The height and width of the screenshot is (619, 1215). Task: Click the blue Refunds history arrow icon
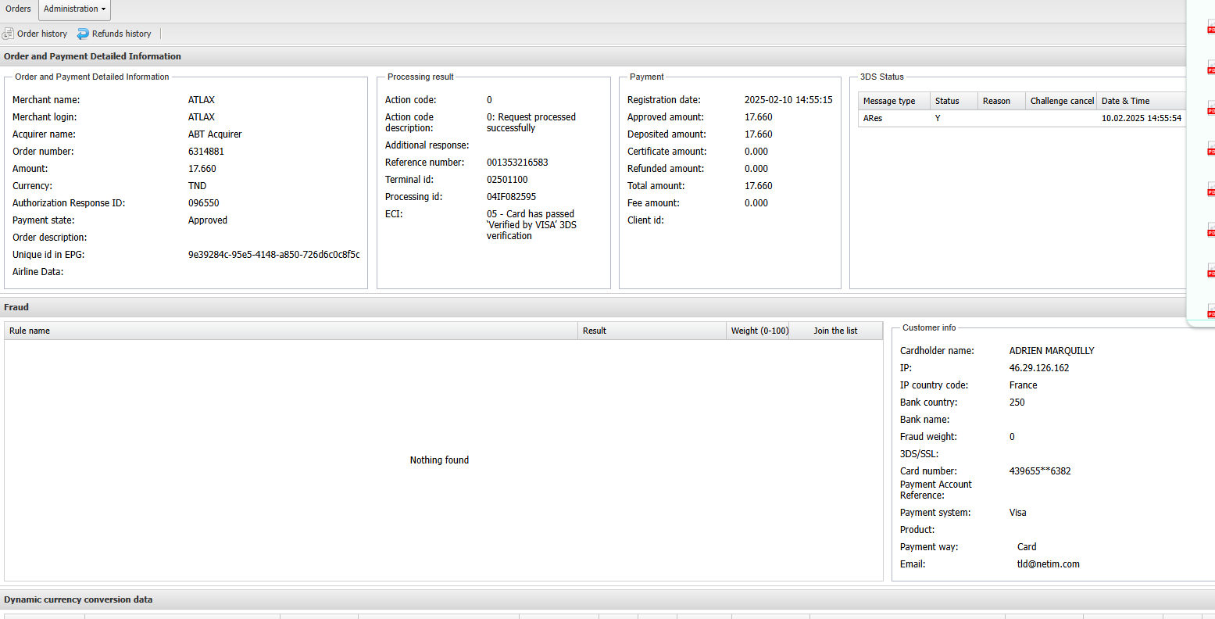click(83, 34)
